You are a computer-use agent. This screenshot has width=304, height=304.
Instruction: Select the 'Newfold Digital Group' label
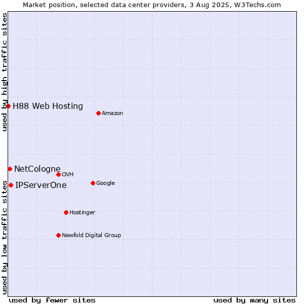[x=91, y=236]
